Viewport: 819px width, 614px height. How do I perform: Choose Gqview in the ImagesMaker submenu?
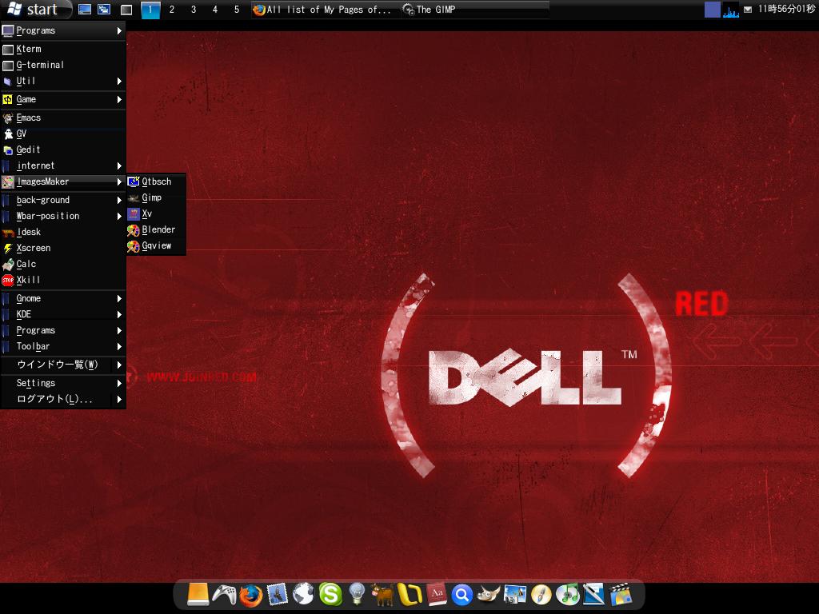coord(156,245)
